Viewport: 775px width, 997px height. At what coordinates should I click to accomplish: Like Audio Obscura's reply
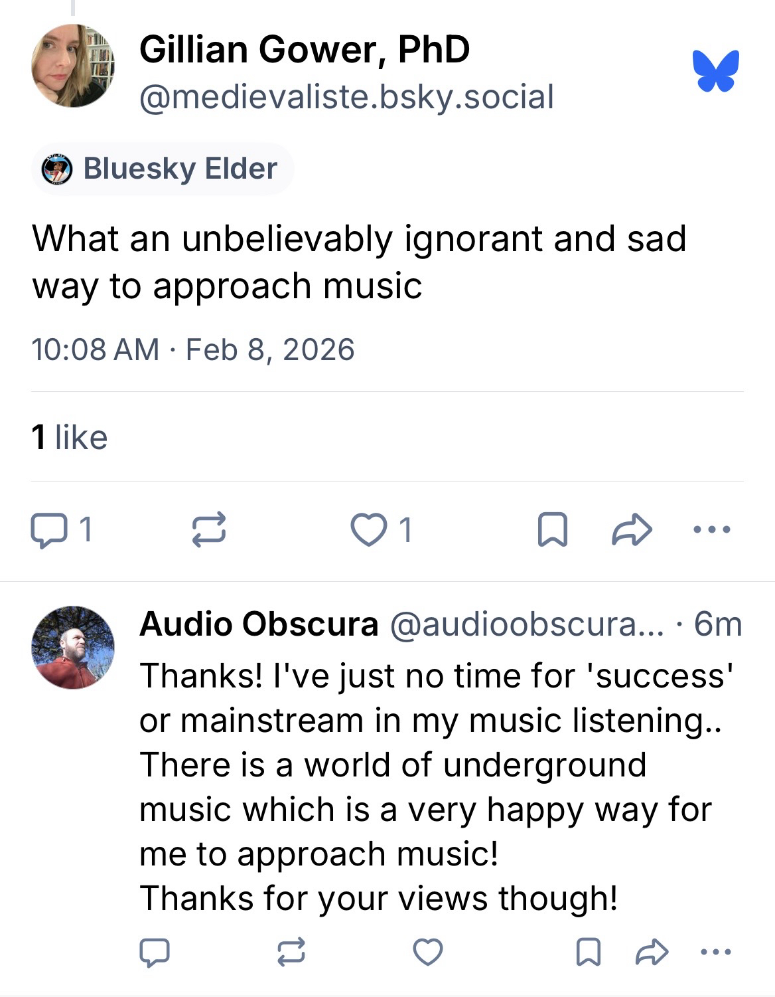[428, 952]
